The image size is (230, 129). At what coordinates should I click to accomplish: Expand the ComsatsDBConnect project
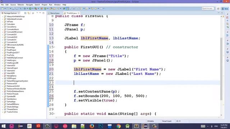click(x=3, y=32)
